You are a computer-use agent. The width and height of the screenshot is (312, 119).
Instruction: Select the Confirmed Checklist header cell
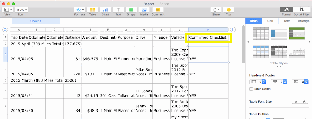tap(207, 37)
